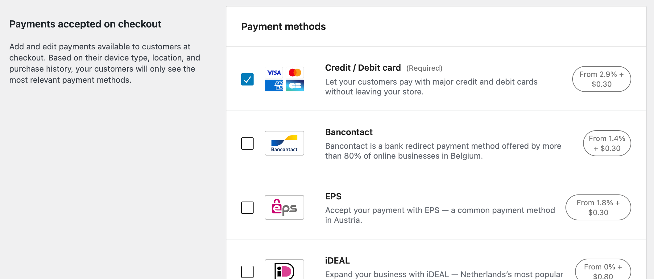Image resolution: width=654 pixels, height=279 pixels.
Task: Click the EPS logo icon
Action: 284,207
